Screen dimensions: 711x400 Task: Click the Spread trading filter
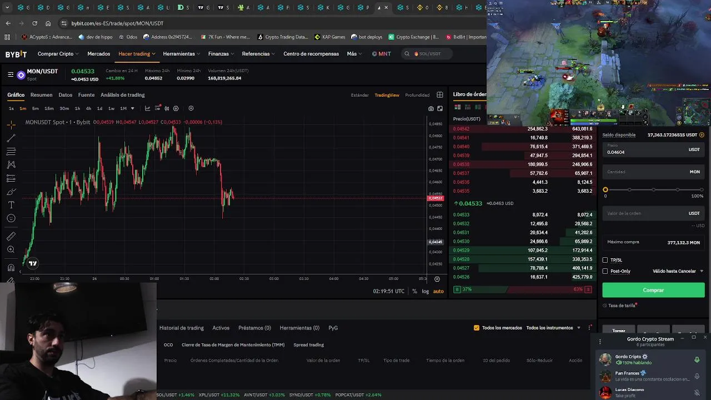click(x=308, y=345)
